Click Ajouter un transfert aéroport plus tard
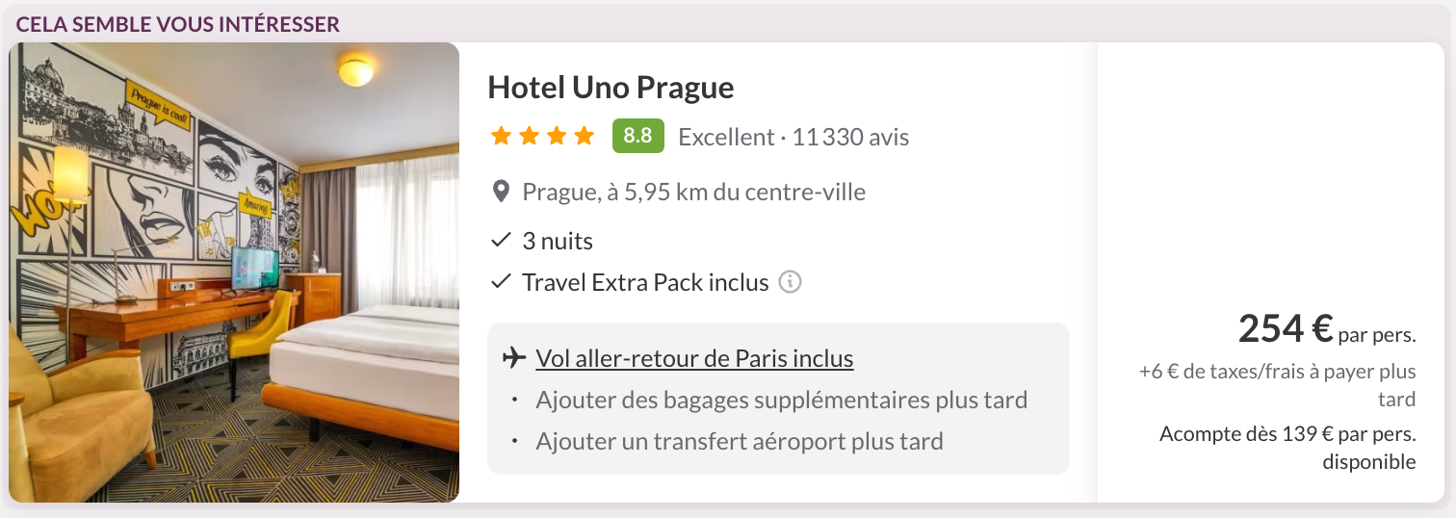 tap(739, 442)
